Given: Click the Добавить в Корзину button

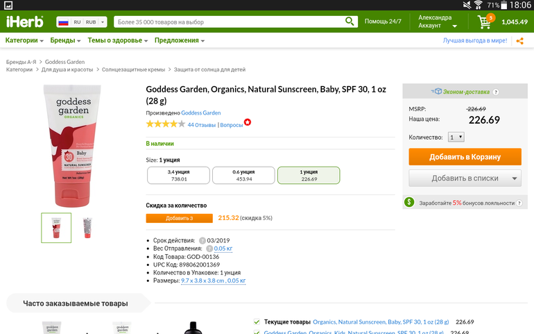Looking at the screenshot, I should tap(465, 157).
